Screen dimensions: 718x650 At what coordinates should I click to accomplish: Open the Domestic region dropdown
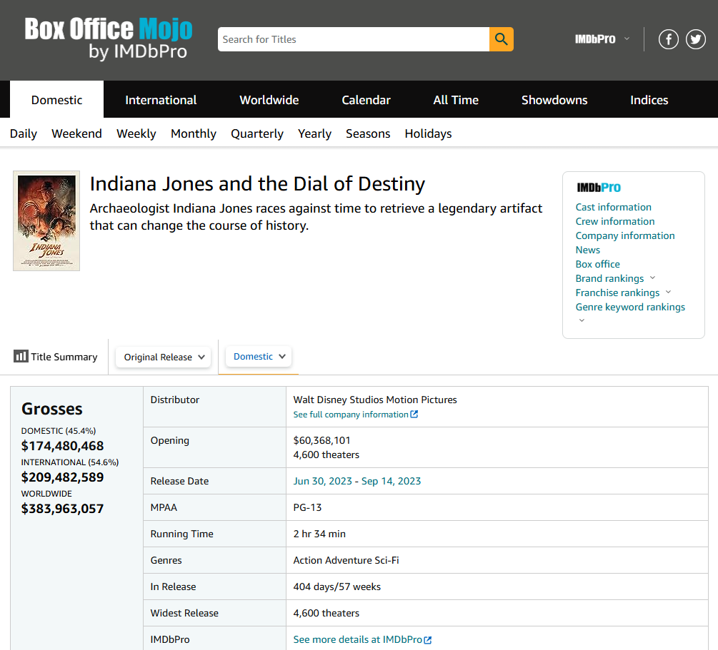coord(259,356)
